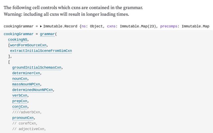Follow the determinedNounNPCxn link
The image size is (213, 133).
[x=33, y=90]
